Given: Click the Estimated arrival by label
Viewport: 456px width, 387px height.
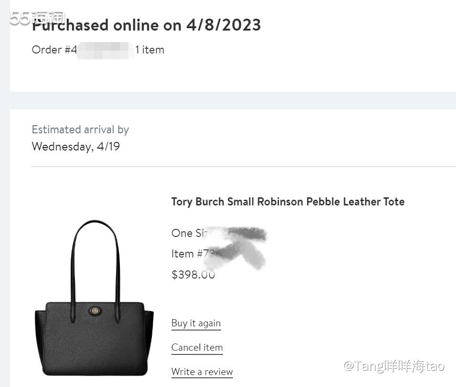Looking at the screenshot, I should pos(80,129).
